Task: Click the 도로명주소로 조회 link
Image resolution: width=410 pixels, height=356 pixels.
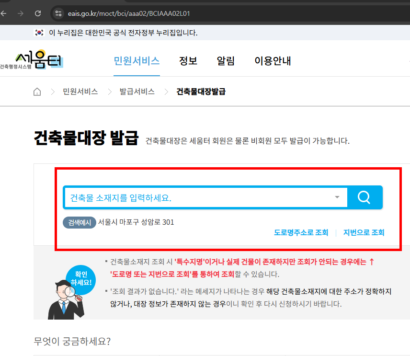Action: (302, 232)
